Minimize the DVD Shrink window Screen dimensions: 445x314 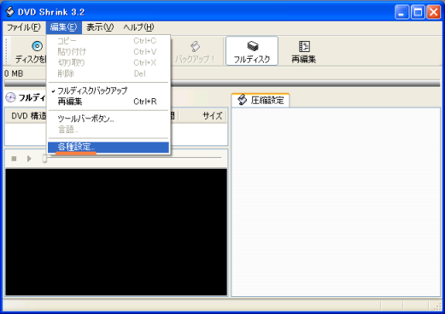401,12
